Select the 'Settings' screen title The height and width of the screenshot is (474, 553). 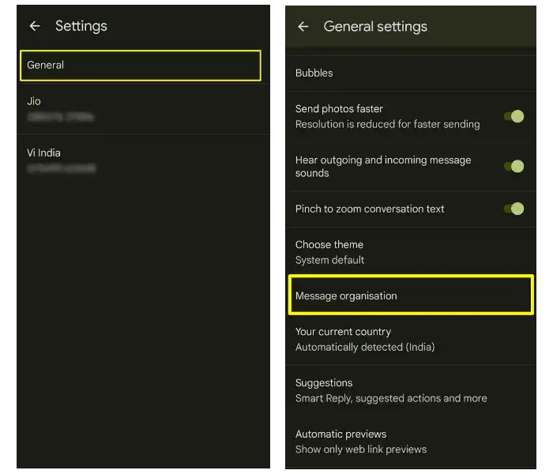pyautogui.click(x=81, y=26)
